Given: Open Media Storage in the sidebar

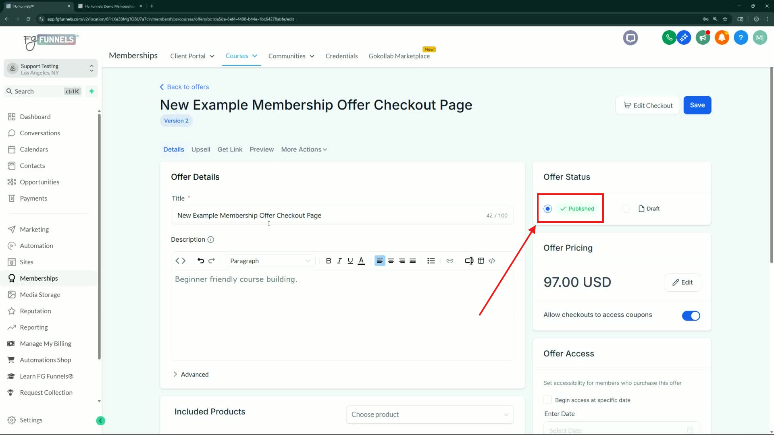Looking at the screenshot, I should click(x=40, y=295).
